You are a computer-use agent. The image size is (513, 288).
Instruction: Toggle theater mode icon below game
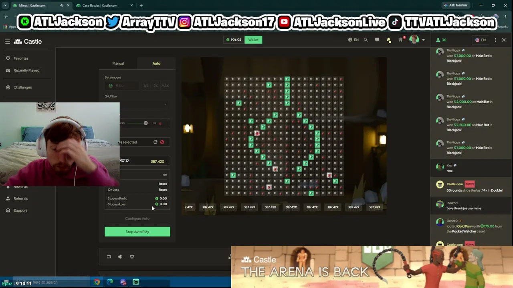tap(109, 257)
